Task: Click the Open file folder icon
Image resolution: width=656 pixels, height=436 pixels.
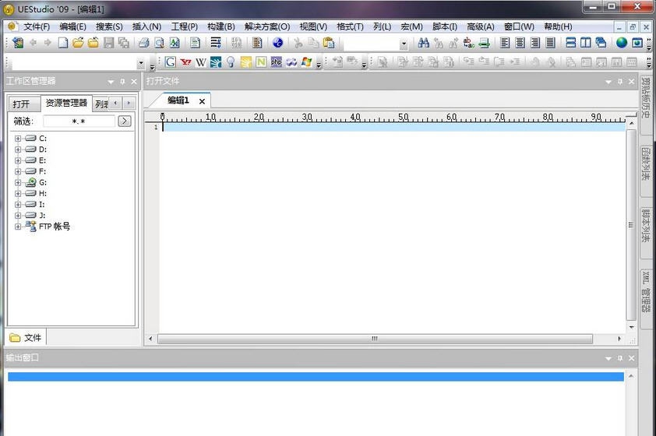Action: point(78,43)
